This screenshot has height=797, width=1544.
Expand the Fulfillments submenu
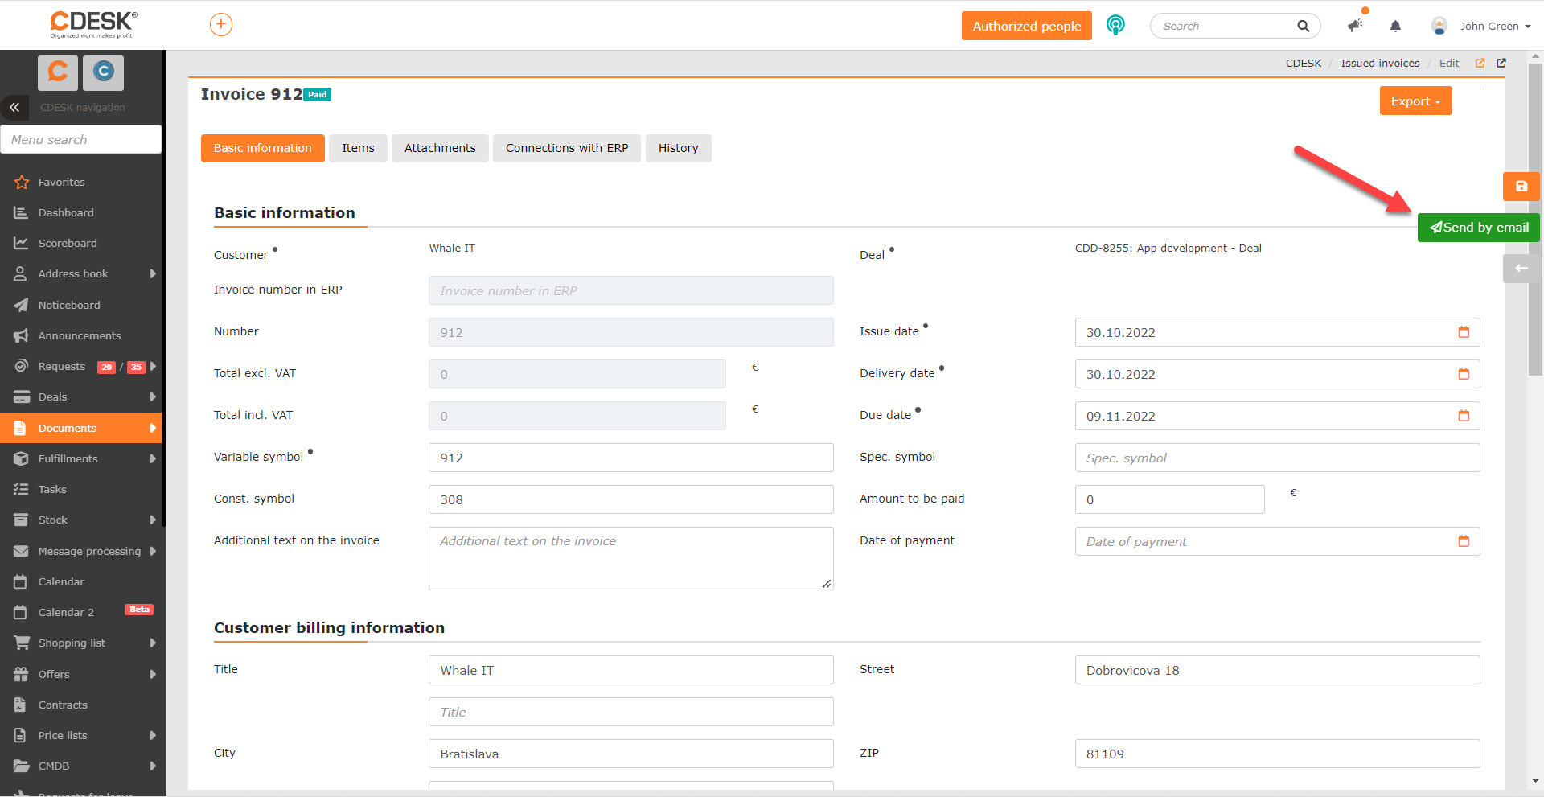(153, 459)
